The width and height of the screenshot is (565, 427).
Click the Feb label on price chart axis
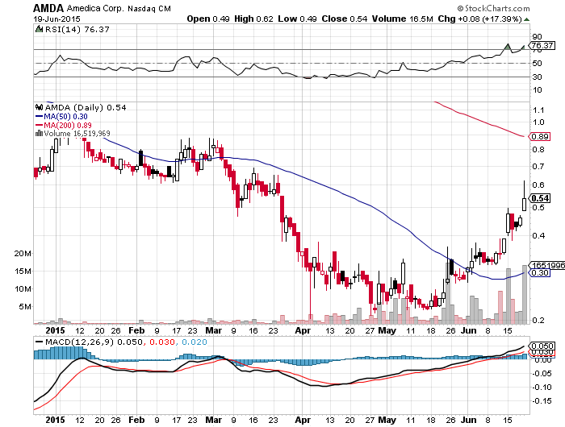tap(136, 330)
